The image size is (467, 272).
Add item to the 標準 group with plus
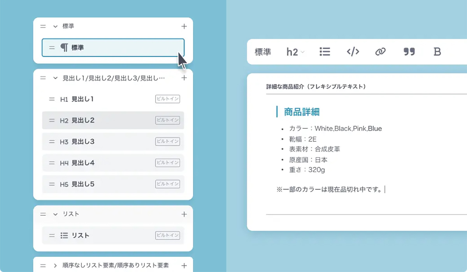tap(184, 26)
